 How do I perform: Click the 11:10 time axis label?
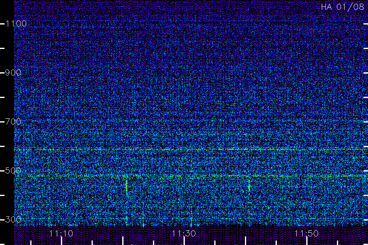coord(61,234)
